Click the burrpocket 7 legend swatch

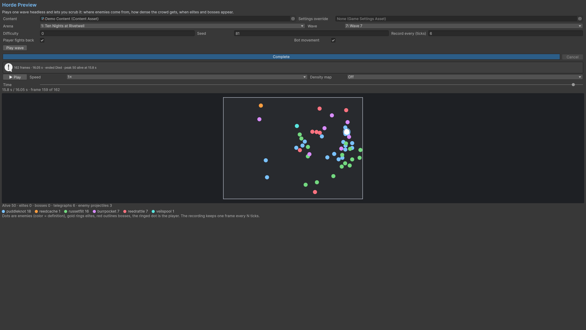(94, 211)
